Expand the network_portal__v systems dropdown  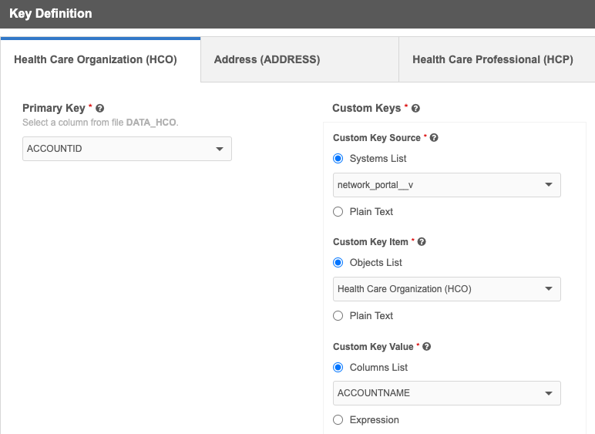[x=446, y=185]
